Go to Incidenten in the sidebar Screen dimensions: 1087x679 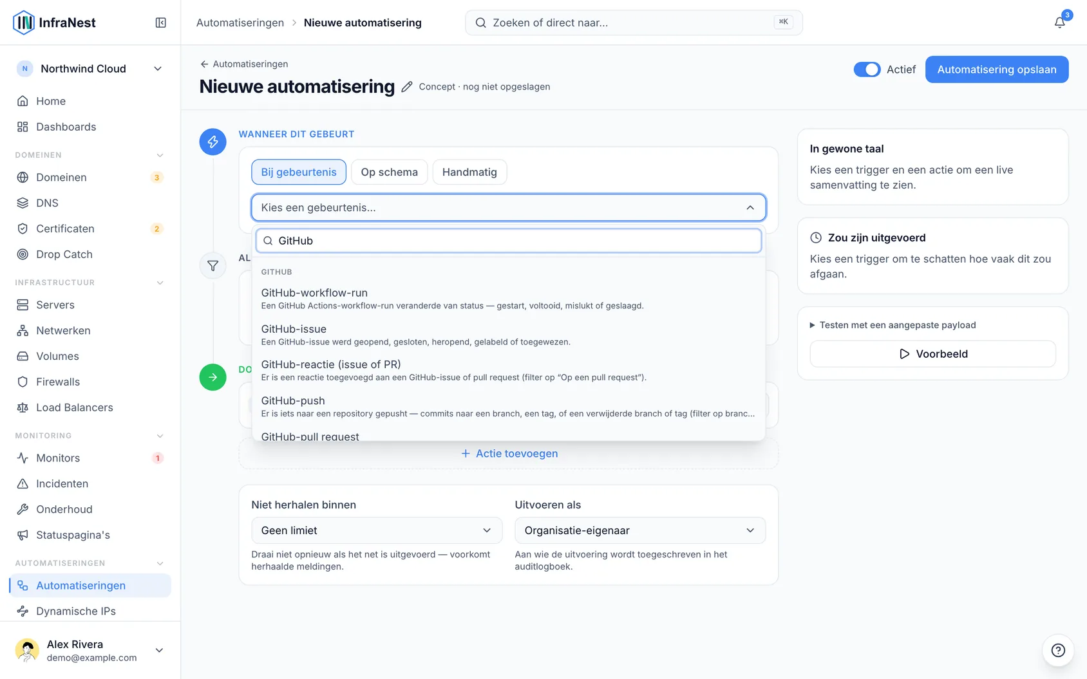(x=90, y=483)
